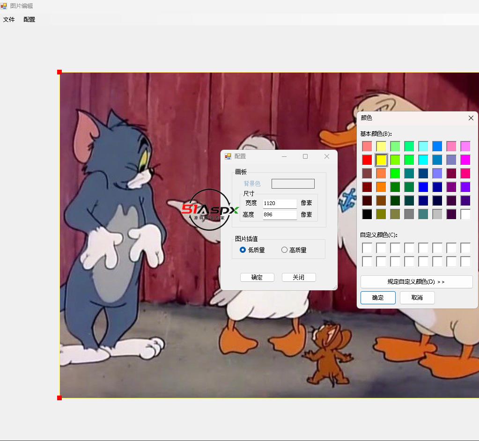
Task: Pick the salmon light-red basic color swatch
Action: (367, 146)
